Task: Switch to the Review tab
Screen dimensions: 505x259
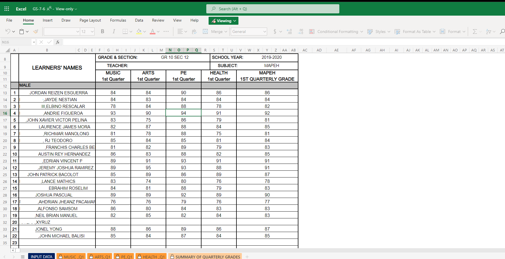Action: click(158, 20)
